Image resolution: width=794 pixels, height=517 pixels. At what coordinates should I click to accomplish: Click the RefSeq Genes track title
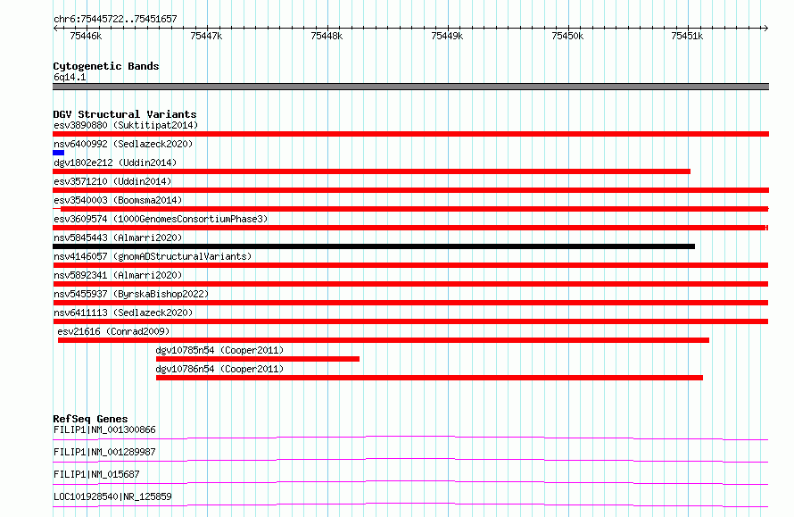(x=90, y=419)
